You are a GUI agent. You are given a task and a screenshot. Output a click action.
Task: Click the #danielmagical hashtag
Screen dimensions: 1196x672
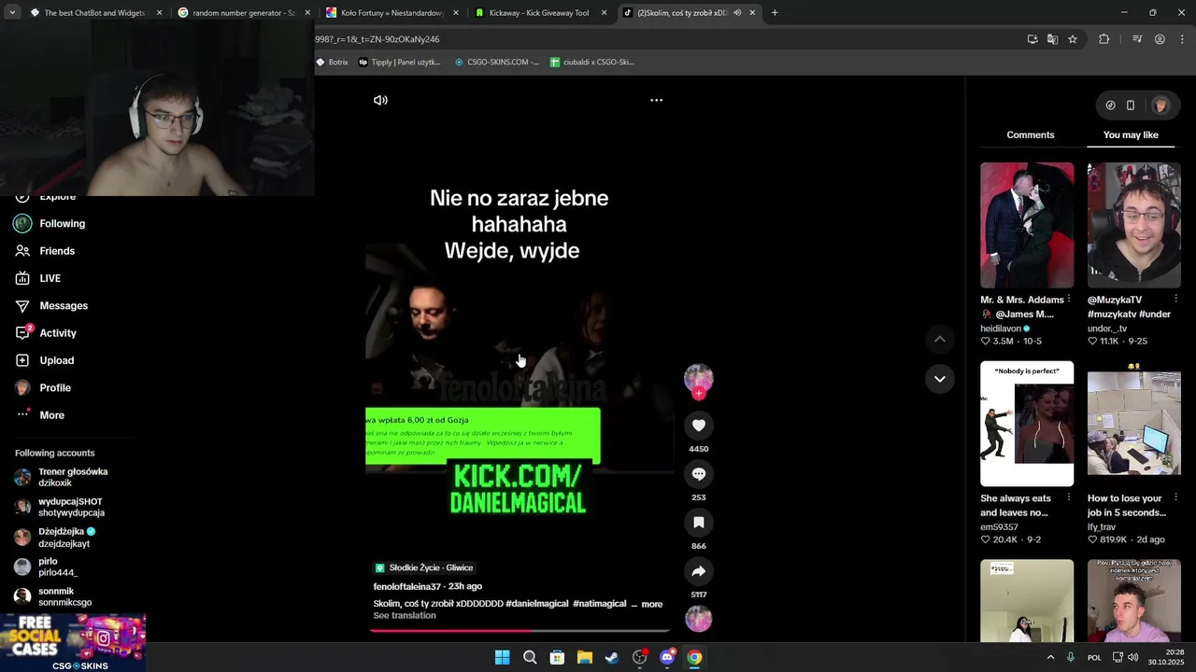click(x=537, y=604)
